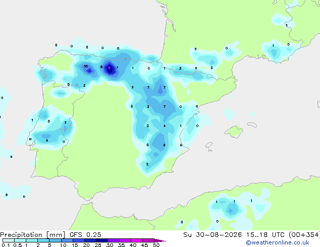This screenshot has width=320, height=247.
Task: Click the '15' precipitation value in northwest Spain
Action: (x=86, y=66)
